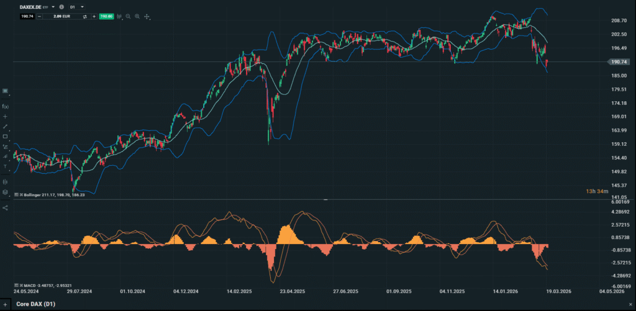
Task: Remove the Bollinger indicator with its X
Action: tap(20, 195)
